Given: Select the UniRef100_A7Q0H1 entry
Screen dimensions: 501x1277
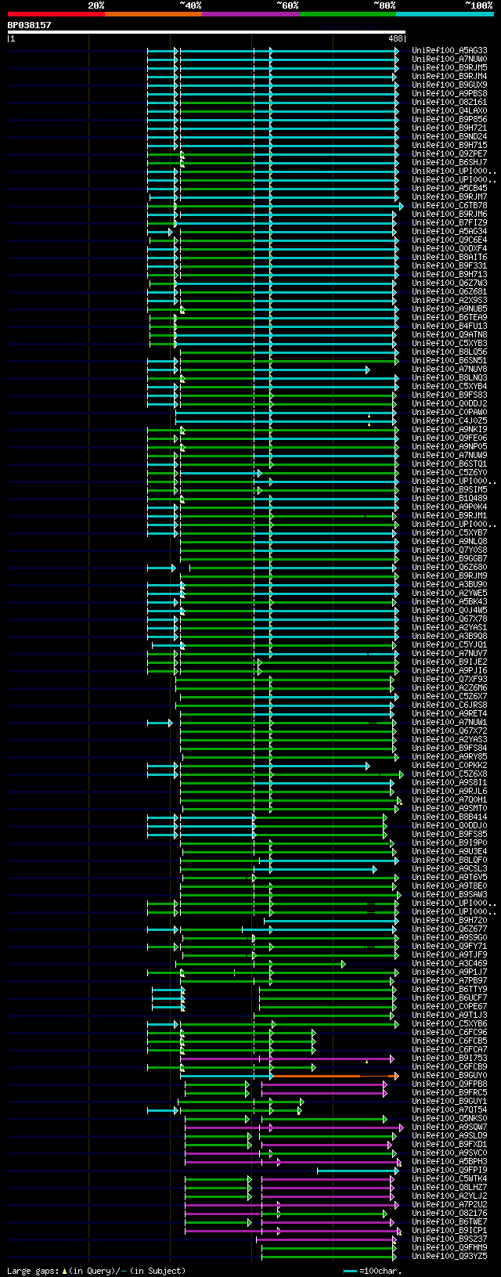Looking at the screenshot, I should coord(449,799).
